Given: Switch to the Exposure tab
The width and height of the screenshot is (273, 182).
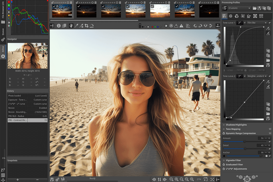Looking at the screenshot, I should (224, 16).
